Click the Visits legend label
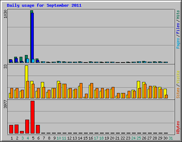 tap(178, 77)
